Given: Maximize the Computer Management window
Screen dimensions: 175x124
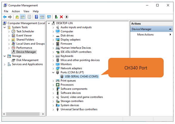Looking at the screenshot, I should (157, 5).
